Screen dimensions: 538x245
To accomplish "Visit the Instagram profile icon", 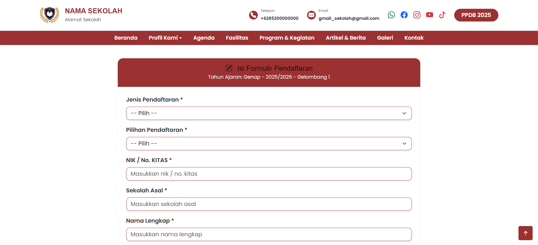I will [x=417, y=15].
